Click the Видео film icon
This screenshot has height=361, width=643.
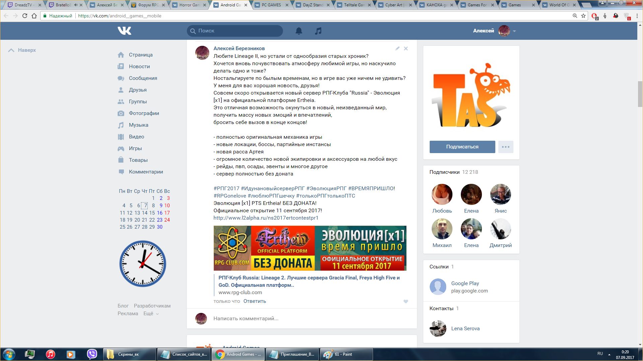121,137
